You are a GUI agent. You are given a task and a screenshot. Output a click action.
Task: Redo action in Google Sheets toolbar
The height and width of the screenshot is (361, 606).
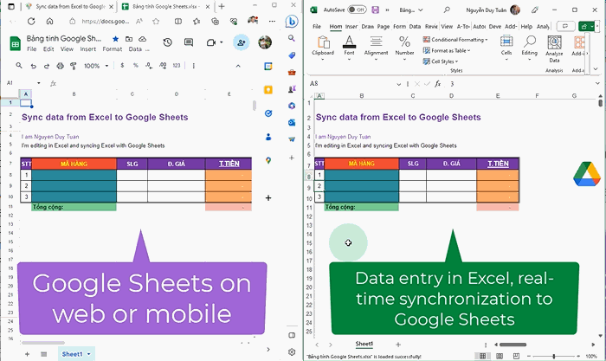[47, 66]
